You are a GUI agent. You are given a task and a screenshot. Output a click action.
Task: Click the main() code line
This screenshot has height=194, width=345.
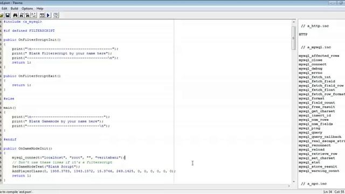click(x=10, y=108)
